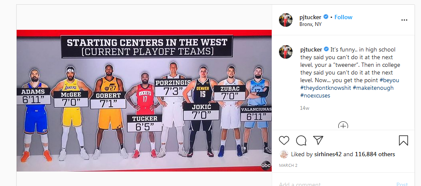
Task: Open pjtucker username in header
Action: pos(311,17)
